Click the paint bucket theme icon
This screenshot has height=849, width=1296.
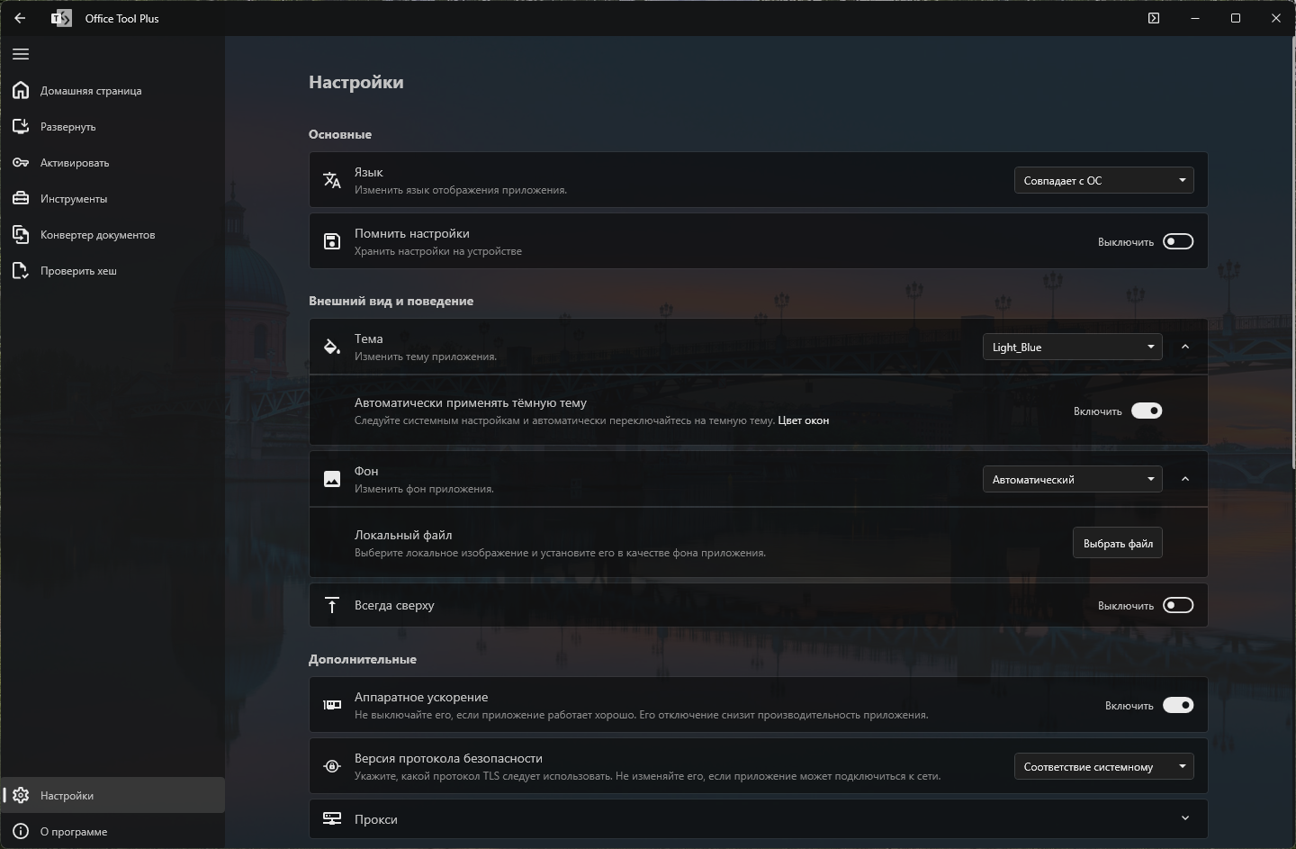tap(332, 347)
